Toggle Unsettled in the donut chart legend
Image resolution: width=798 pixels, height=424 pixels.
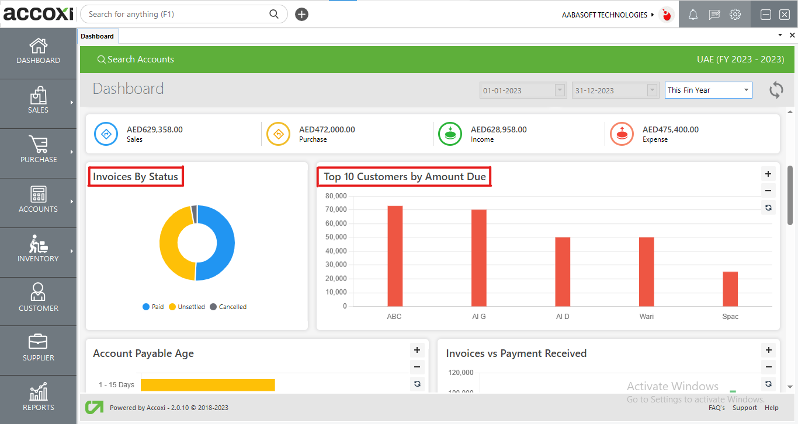pyautogui.click(x=187, y=306)
